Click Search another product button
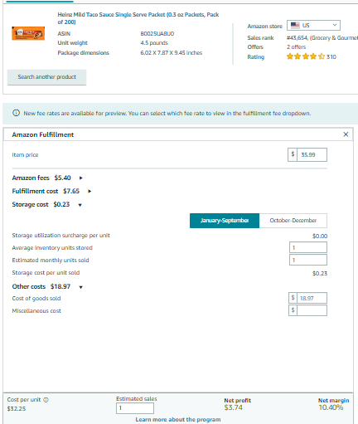Screen dimensions: 358x424 pyautogui.click(x=47, y=77)
